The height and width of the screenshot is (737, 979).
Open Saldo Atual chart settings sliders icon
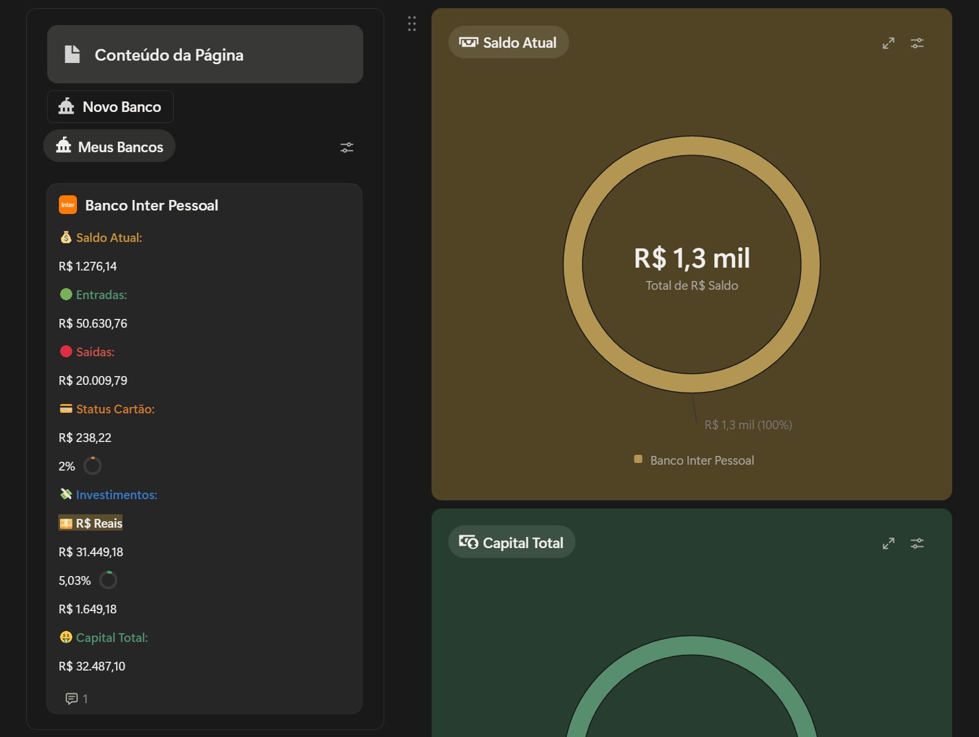pyautogui.click(x=917, y=43)
